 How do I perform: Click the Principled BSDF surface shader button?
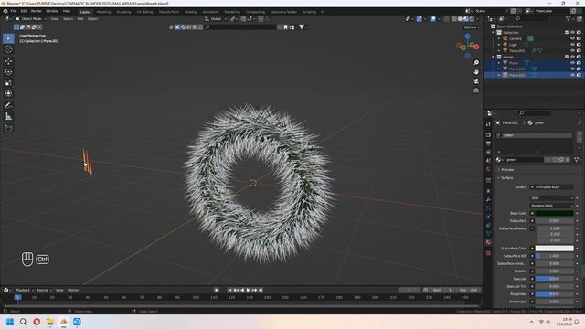(551, 186)
